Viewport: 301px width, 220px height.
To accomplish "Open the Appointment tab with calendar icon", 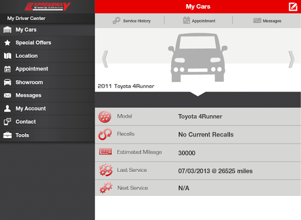I will [199, 21].
